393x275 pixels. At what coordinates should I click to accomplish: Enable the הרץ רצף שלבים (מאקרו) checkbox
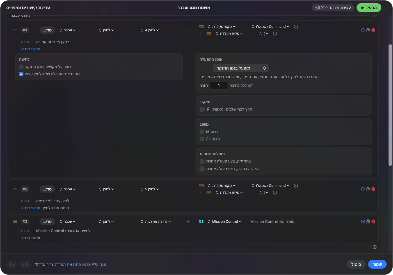coord(202,109)
